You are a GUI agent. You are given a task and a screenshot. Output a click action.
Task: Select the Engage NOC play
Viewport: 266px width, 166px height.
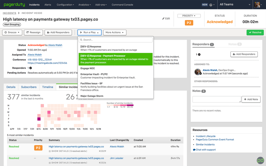tap(116, 68)
